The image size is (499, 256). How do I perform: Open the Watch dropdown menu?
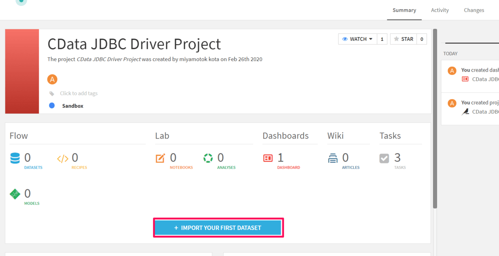pos(357,39)
